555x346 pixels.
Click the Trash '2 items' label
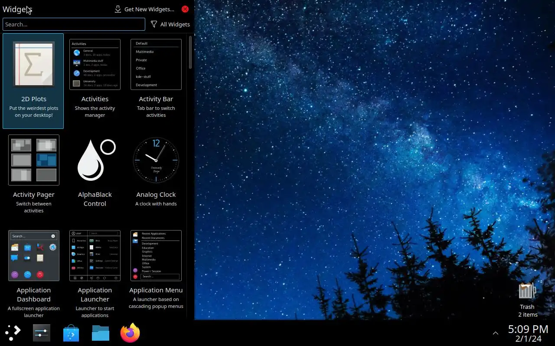click(x=528, y=314)
